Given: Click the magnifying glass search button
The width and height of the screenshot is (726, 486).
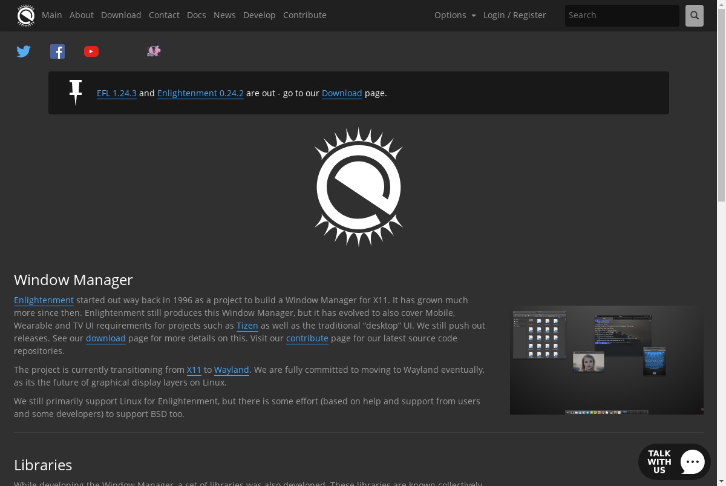Looking at the screenshot, I should (695, 16).
